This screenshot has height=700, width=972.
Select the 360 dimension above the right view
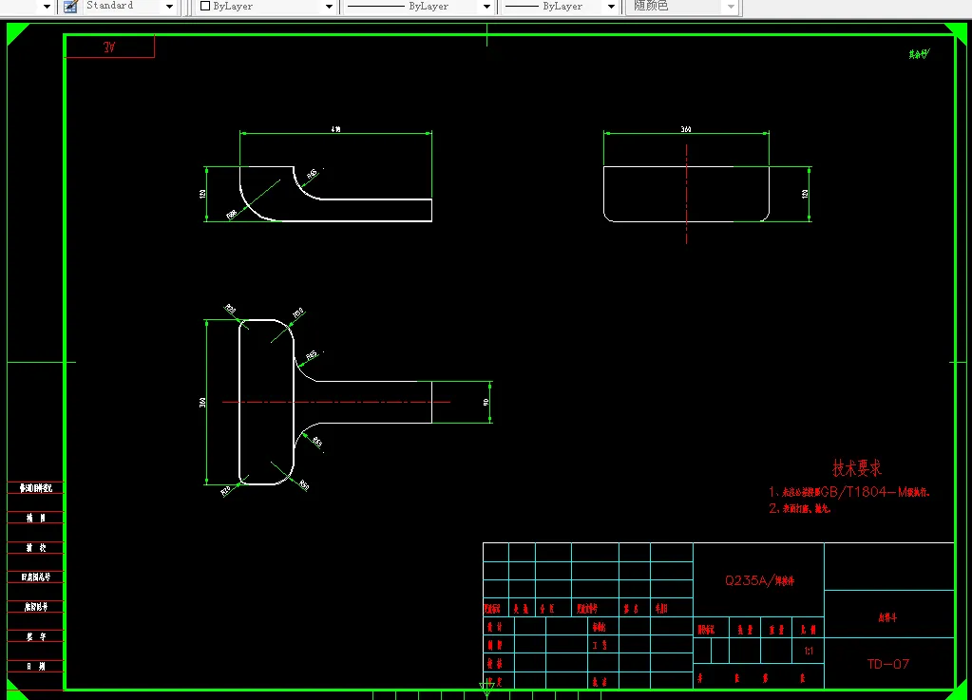pos(686,129)
